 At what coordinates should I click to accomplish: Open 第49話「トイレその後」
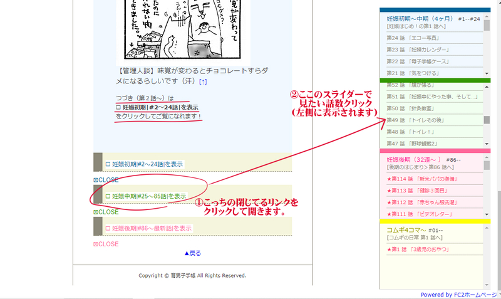(x=415, y=120)
